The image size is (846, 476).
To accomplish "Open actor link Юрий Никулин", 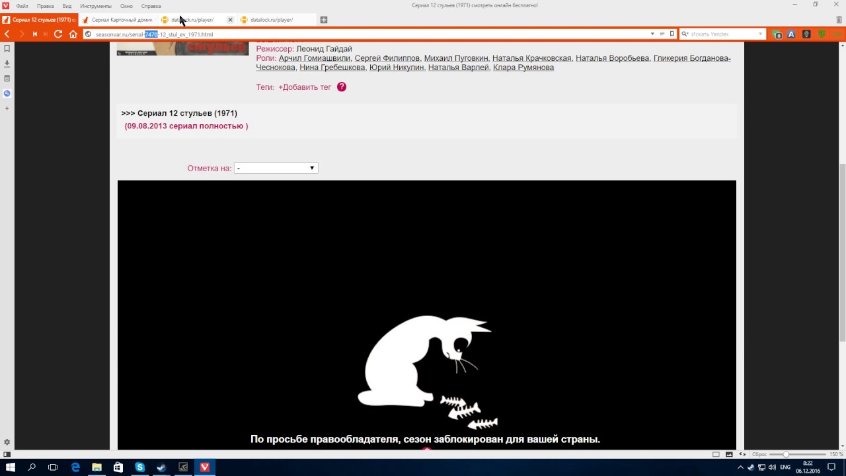I will pyautogui.click(x=397, y=67).
